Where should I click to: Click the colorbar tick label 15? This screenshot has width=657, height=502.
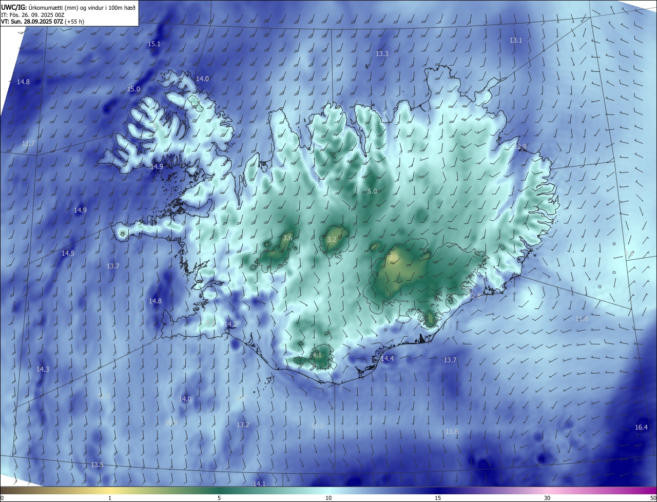tap(438, 498)
